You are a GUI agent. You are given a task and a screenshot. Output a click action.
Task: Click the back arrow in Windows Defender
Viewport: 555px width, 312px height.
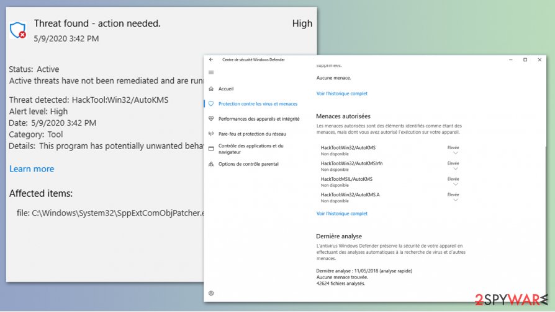(x=211, y=59)
